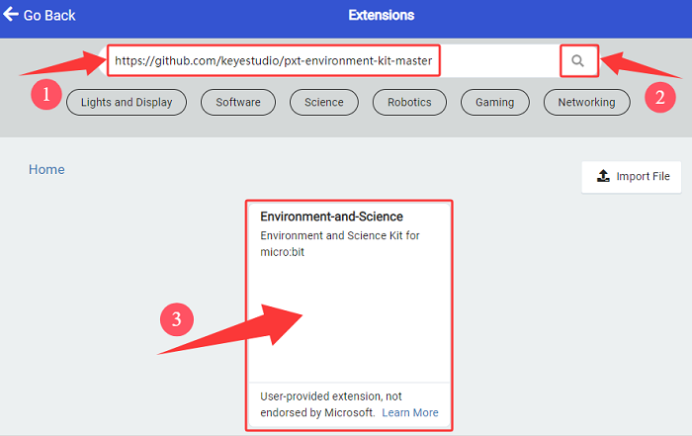Select the Lights and Display category
The height and width of the screenshot is (436, 692).
click(x=127, y=103)
